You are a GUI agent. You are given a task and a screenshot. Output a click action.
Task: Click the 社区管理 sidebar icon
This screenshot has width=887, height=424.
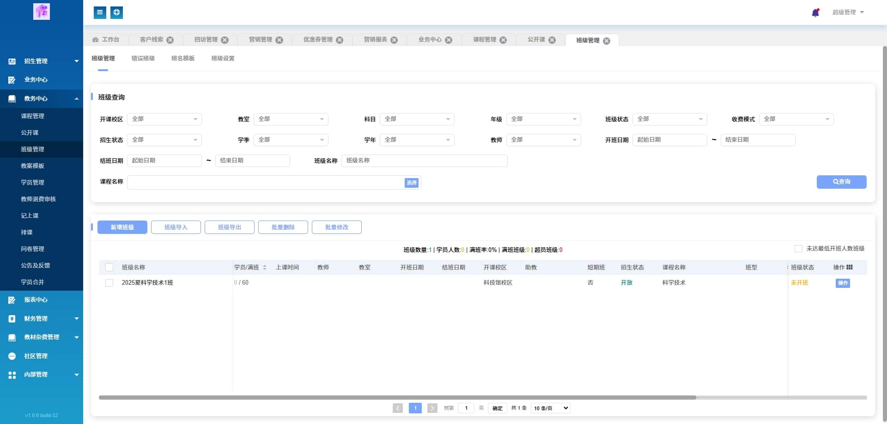point(12,356)
